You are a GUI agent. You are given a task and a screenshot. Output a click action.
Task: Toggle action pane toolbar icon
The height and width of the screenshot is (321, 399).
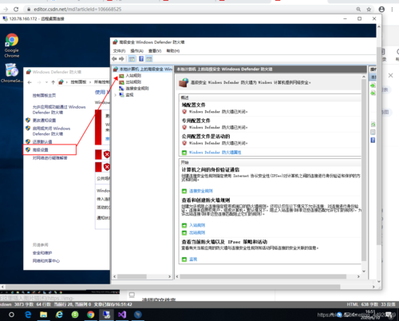149,59
